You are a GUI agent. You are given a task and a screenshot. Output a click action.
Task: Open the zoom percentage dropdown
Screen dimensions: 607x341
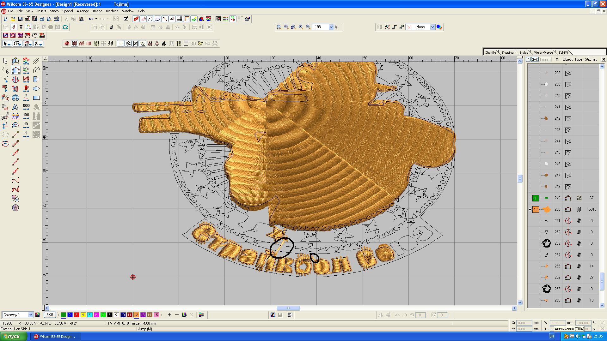pyautogui.click(x=331, y=27)
